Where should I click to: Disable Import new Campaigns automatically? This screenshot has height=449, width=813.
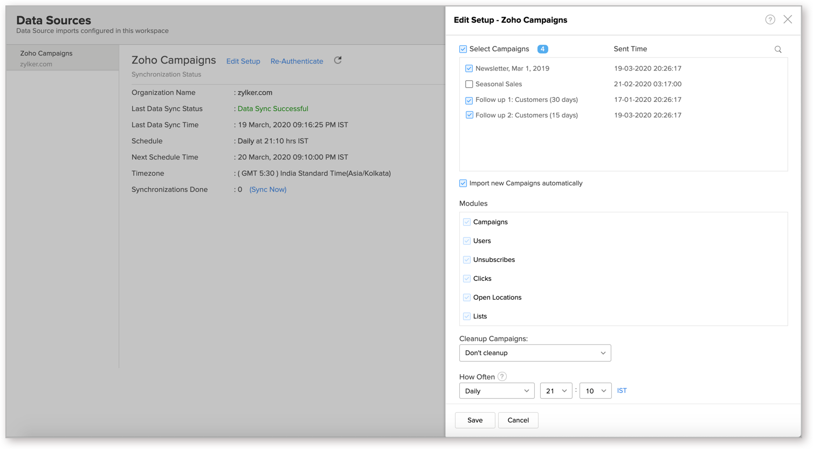coord(463,183)
